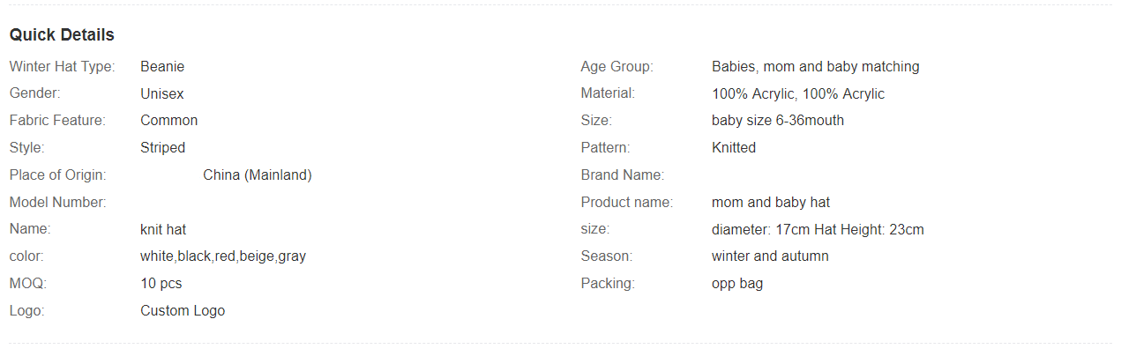Click Babies, mom and baby matching text
1121x349 pixels.
click(816, 66)
